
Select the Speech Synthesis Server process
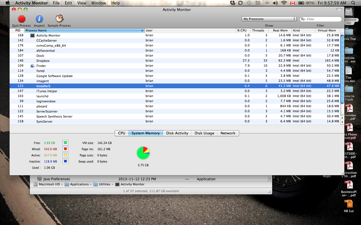(175, 116)
